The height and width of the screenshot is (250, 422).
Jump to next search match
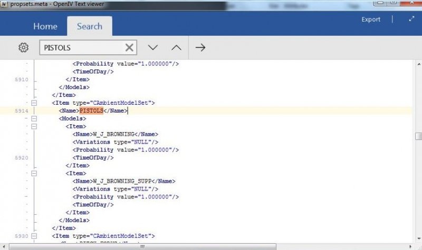click(x=153, y=47)
